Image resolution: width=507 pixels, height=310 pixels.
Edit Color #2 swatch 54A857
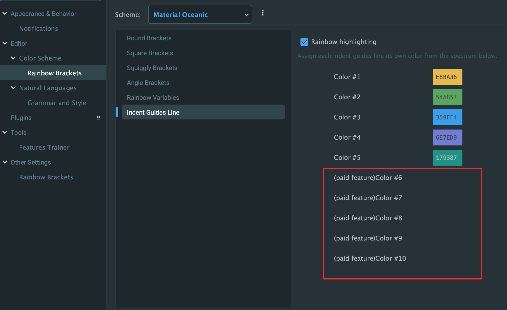coord(447,97)
